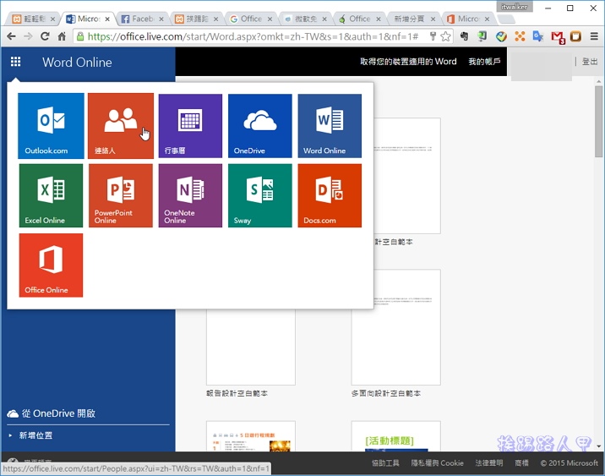
Task: Click the browser forward arrow
Action: (x=28, y=36)
